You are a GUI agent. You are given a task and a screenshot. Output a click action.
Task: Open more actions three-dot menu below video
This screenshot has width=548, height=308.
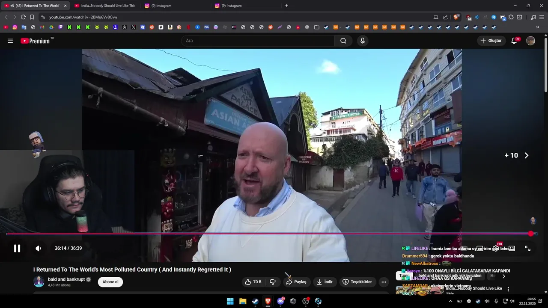(384, 282)
